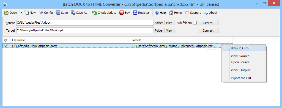
Task: Save the project using the Save icon
Action: click(x=58, y=13)
